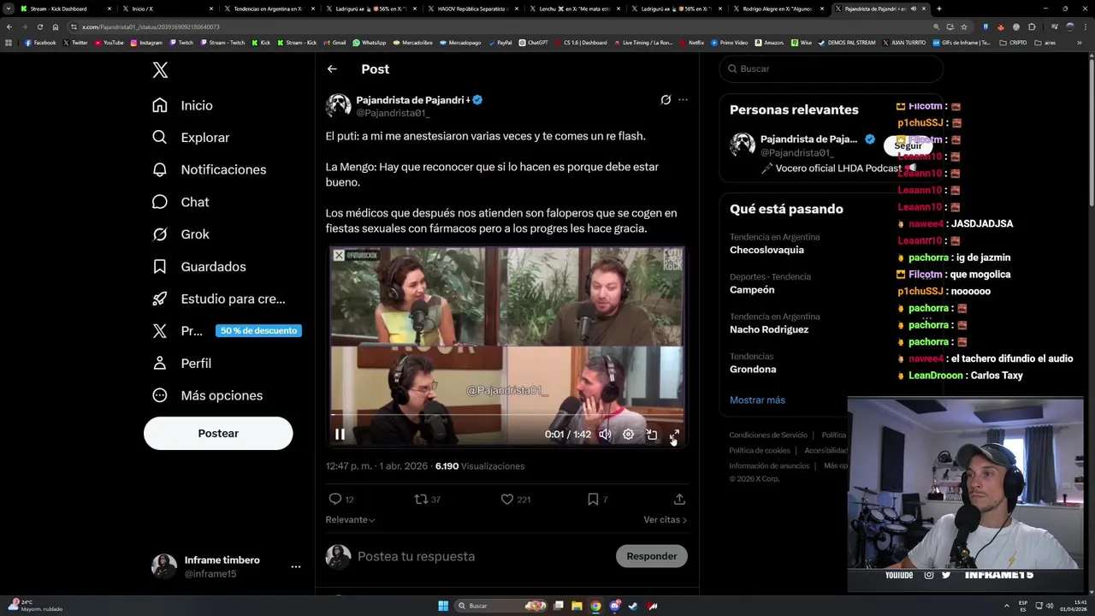Screen dimensions: 1095x616
Task: Expand the Relevante sort dropdown
Action: (350, 519)
